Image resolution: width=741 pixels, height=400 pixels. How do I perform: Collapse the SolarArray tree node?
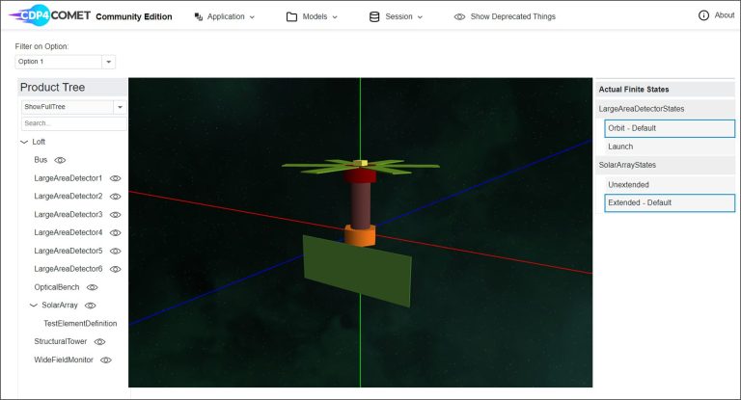click(x=33, y=306)
